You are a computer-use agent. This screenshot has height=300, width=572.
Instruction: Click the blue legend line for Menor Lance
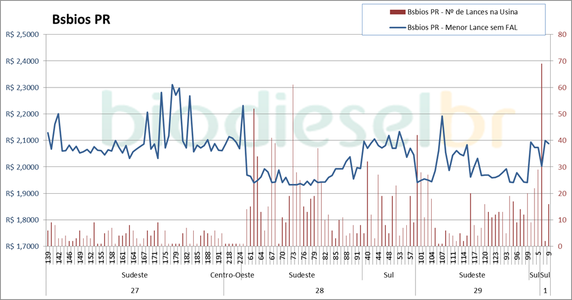click(x=398, y=27)
